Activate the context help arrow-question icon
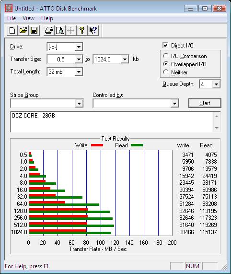 pyautogui.click(x=93, y=31)
